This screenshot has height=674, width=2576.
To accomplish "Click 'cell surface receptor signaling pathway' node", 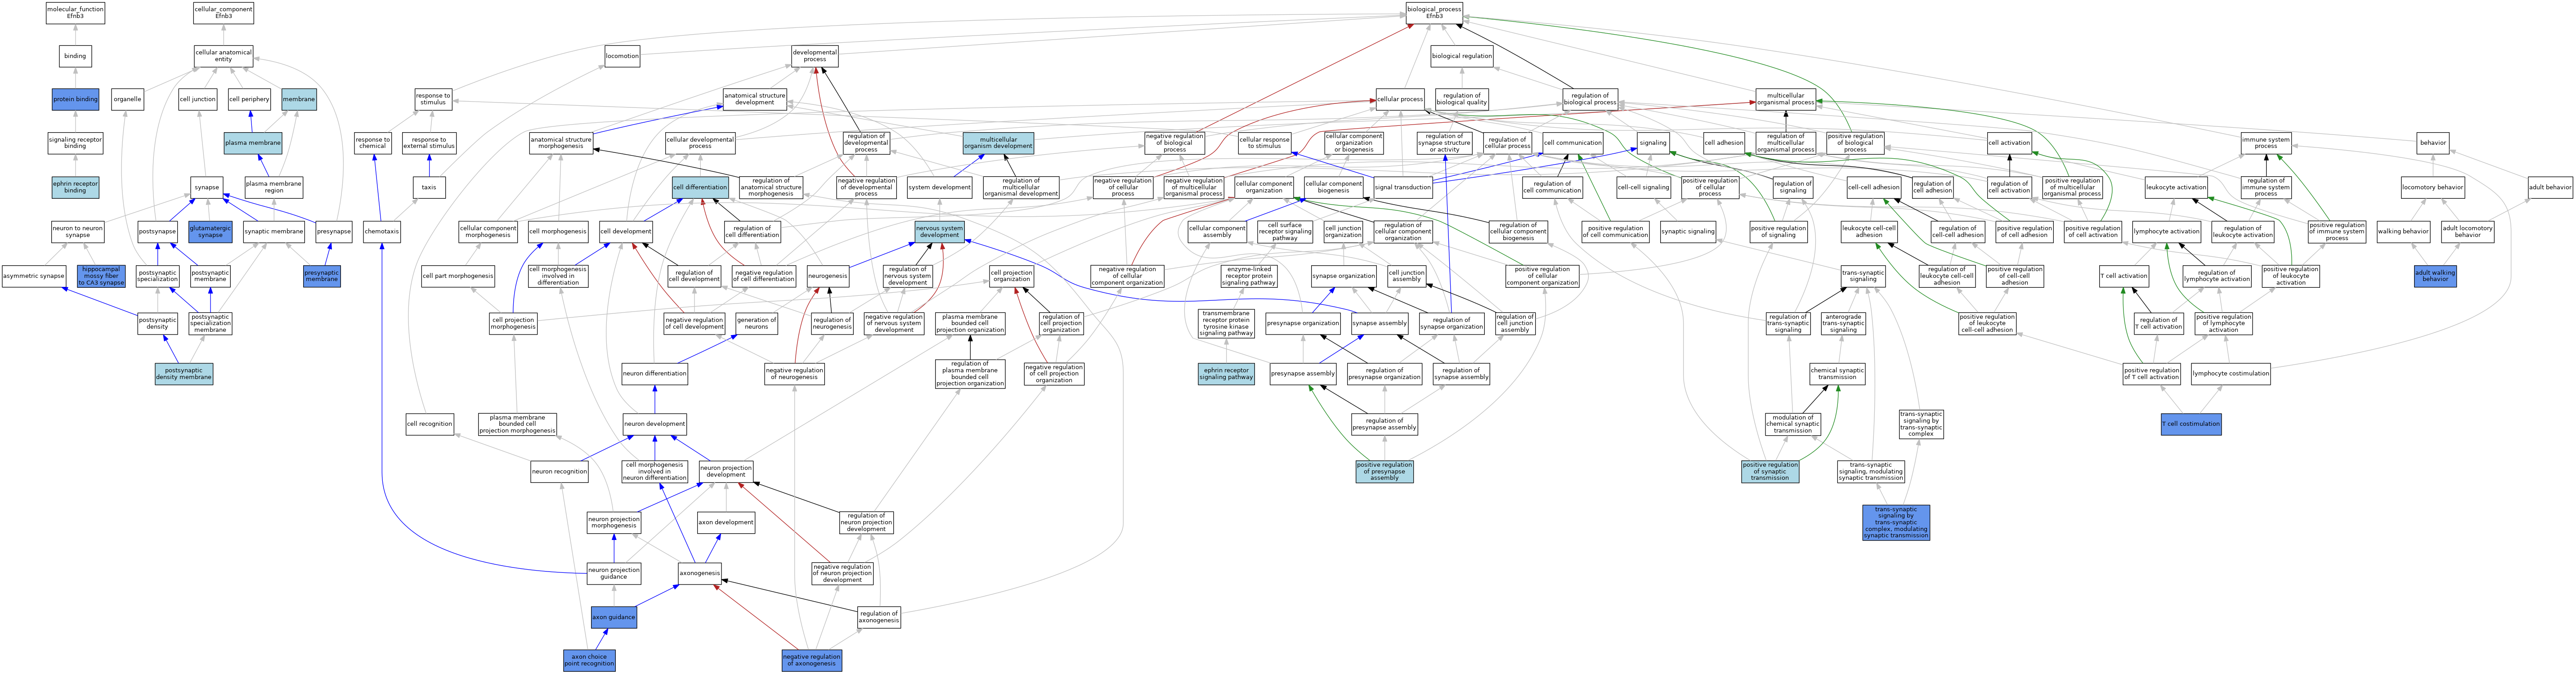I will click(x=1284, y=231).
